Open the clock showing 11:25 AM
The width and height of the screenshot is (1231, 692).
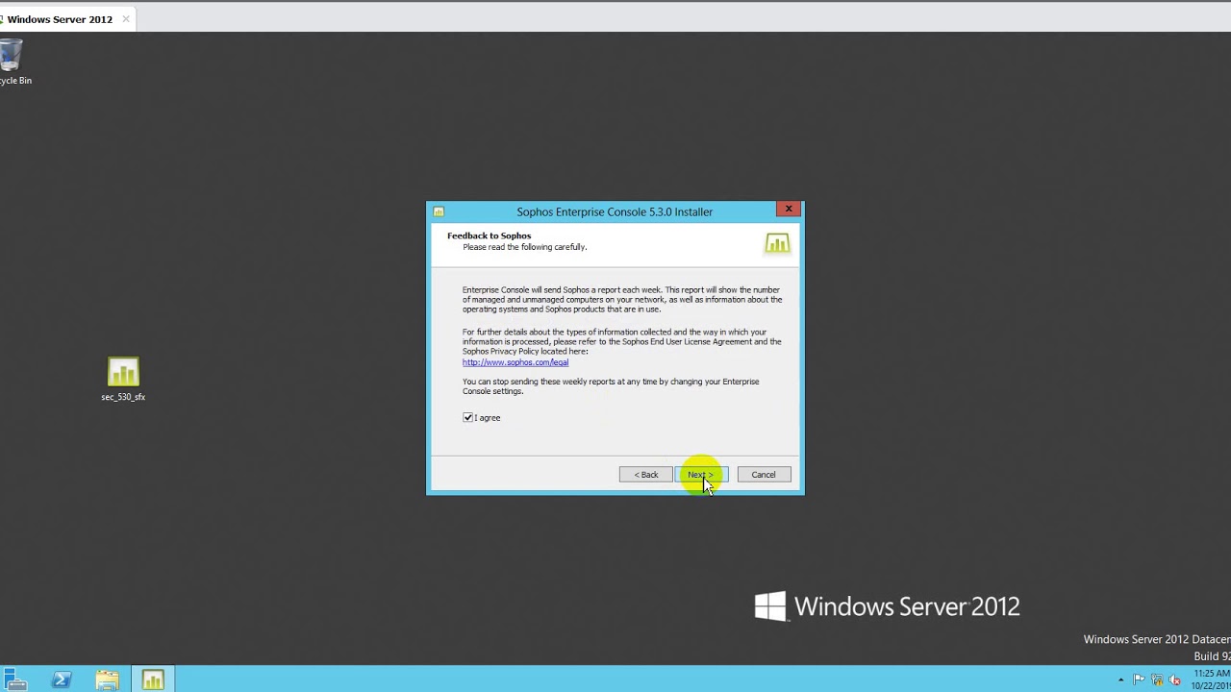pyautogui.click(x=1210, y=680)
